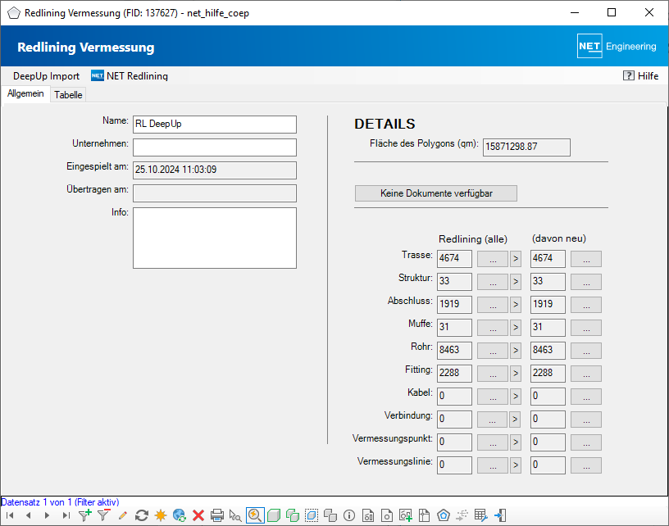
Task: Go to previous record arrow
Action: (x=29, y=515)
